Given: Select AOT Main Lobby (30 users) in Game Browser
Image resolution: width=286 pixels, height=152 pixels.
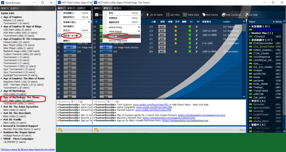Looking at the screenshot, I should (x=18, y=100).
